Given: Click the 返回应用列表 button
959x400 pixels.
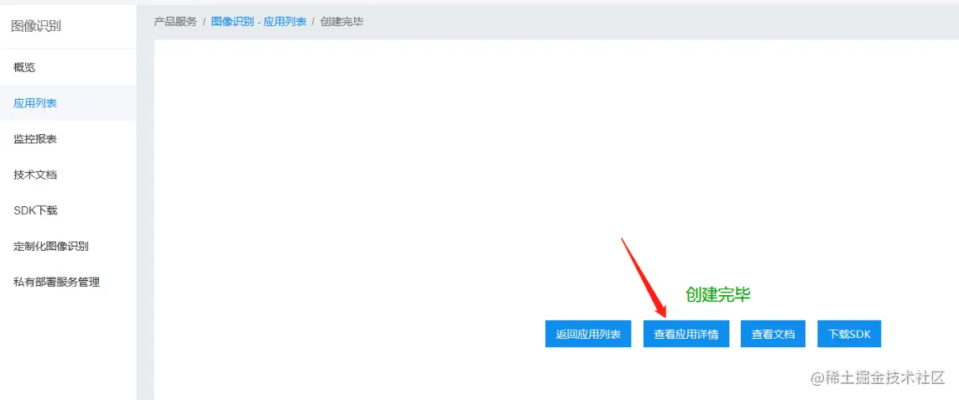Looking at the screenshot, I should click(x=588, y=334).
